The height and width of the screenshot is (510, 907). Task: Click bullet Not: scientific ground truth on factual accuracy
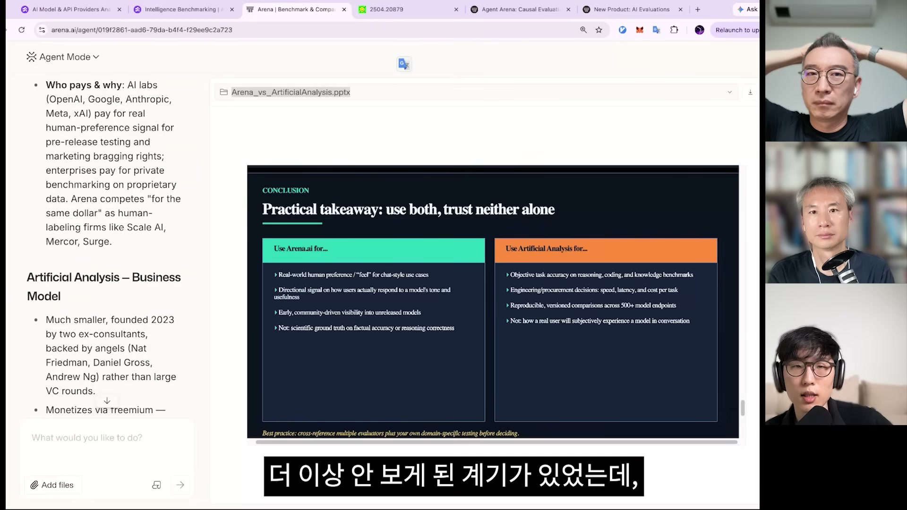coord(364,328)
